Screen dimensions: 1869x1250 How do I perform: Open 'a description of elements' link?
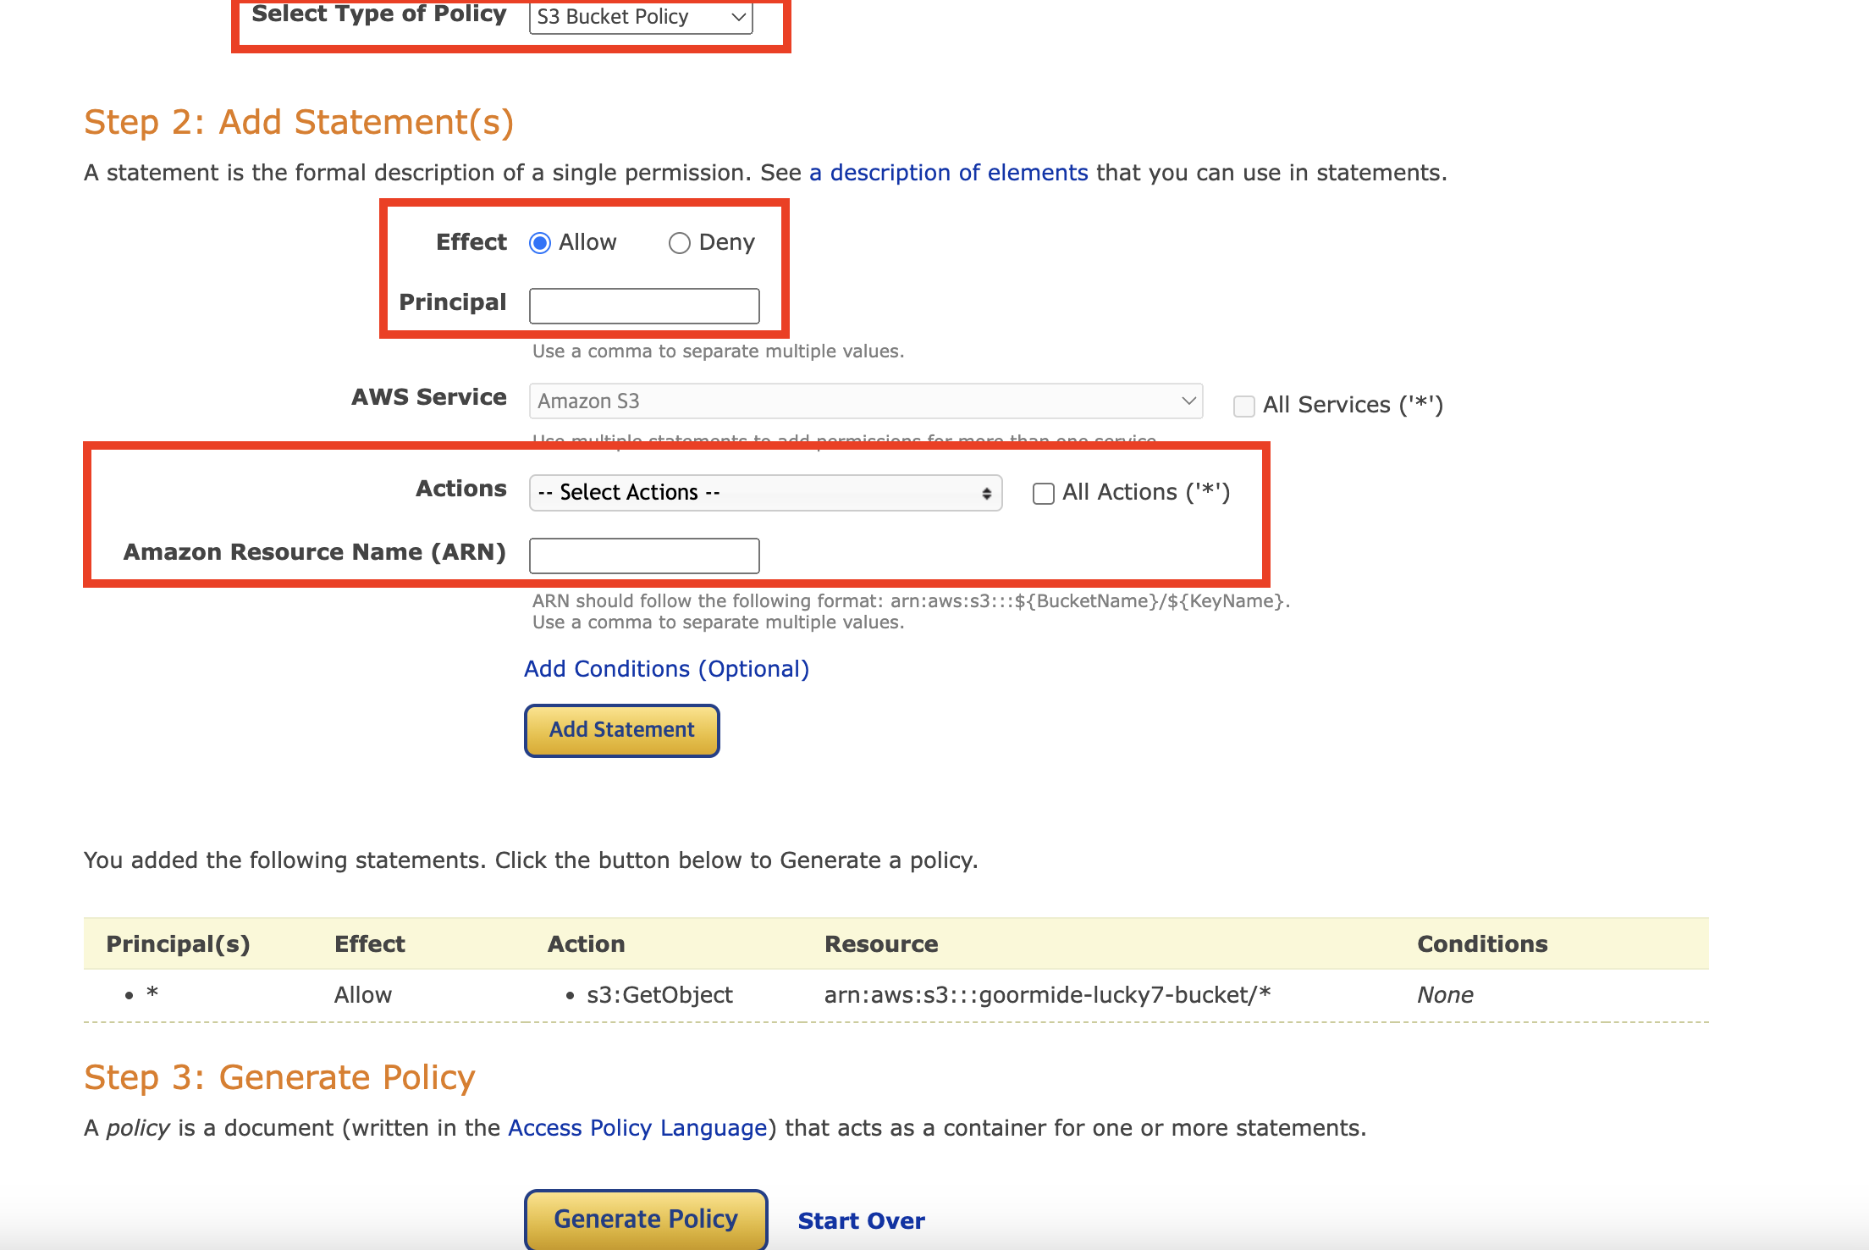click(x=948, y=173)
